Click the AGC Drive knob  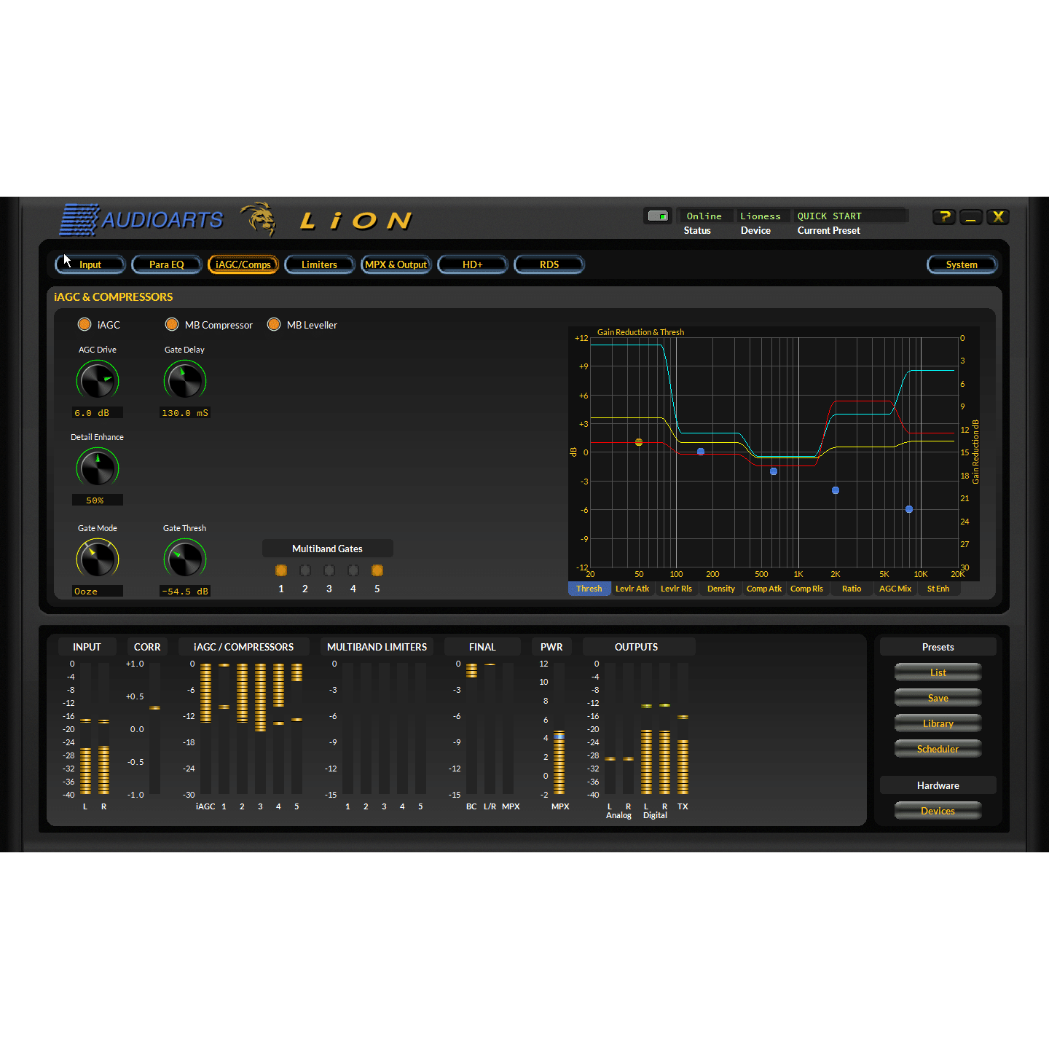coord(98,380)
